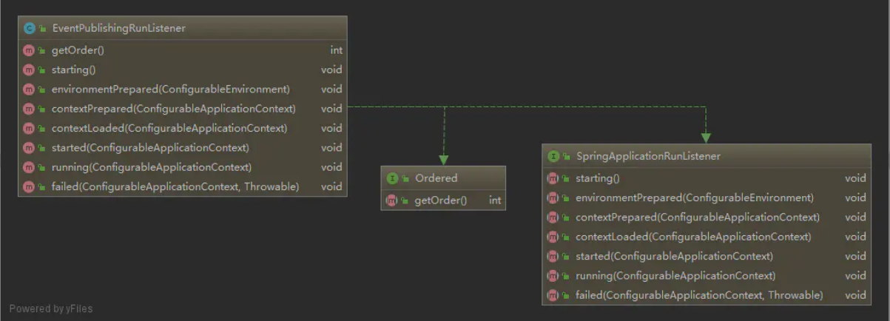Select started in the SpringApplicationRunListener box
Image resolution: width=890 pixels, height=321 pixels.
(x=674, y=256)
